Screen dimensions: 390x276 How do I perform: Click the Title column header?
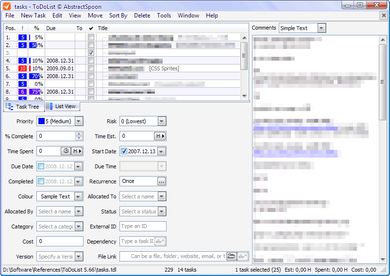[x=102, y=28]
